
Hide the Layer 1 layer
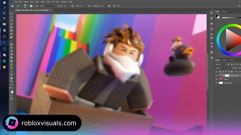coord(217,79)
